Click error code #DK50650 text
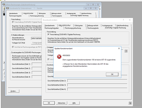This screenshot has height=108, width=142. tap(66, 55)
